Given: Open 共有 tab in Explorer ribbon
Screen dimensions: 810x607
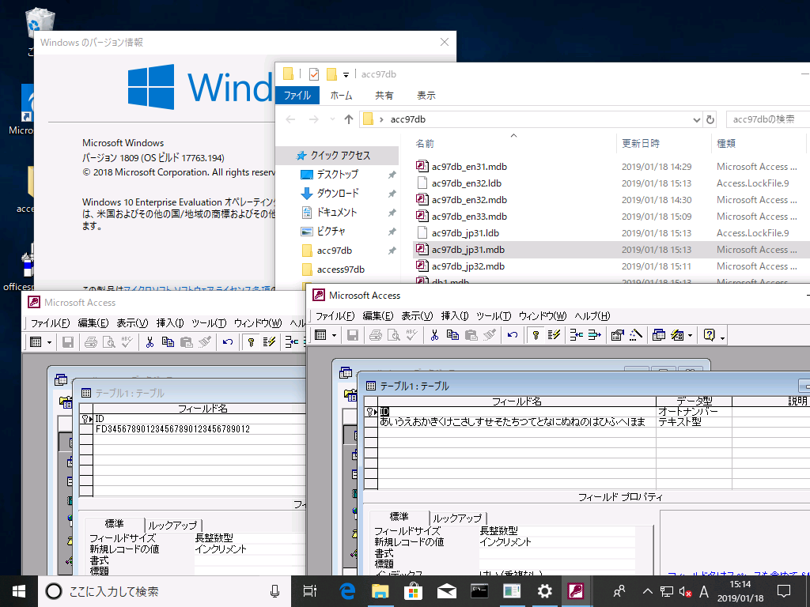Looking at the screenshot, I should (x=384, y=96).
